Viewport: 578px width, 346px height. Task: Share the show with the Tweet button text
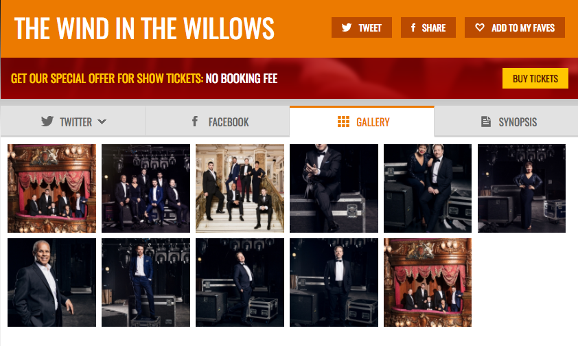tap(370, 28)
